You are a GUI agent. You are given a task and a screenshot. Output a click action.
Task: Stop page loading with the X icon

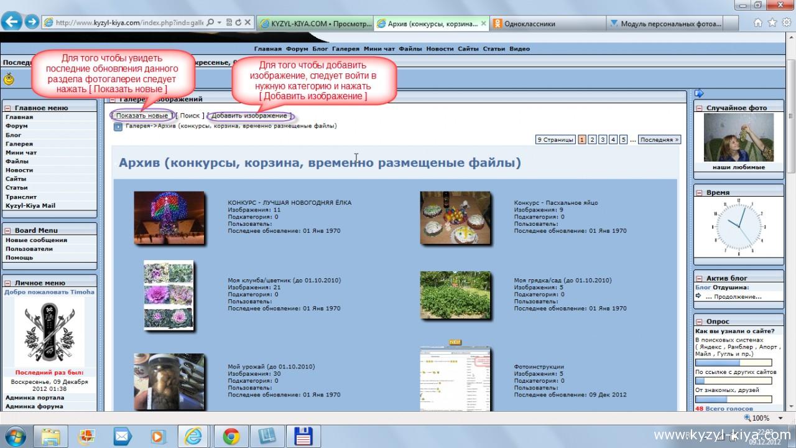pos(248,22)
